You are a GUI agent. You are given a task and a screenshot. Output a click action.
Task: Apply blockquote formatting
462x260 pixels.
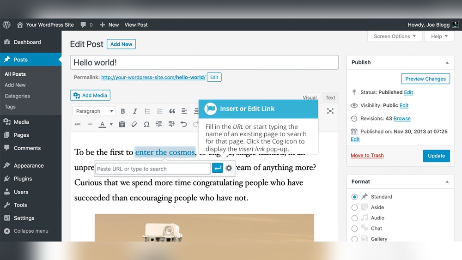coord(172,111)
